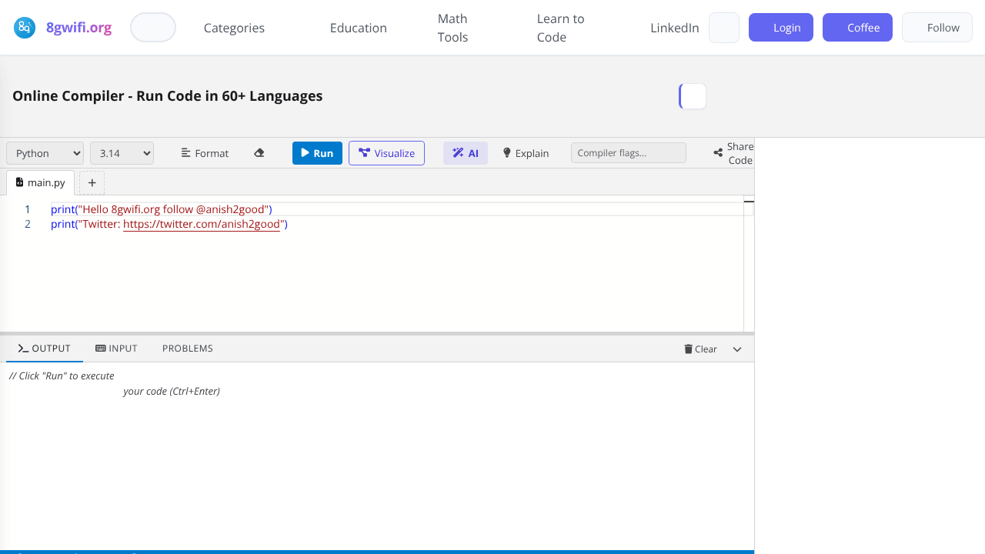Click the main.py file icon

(20, 182)
